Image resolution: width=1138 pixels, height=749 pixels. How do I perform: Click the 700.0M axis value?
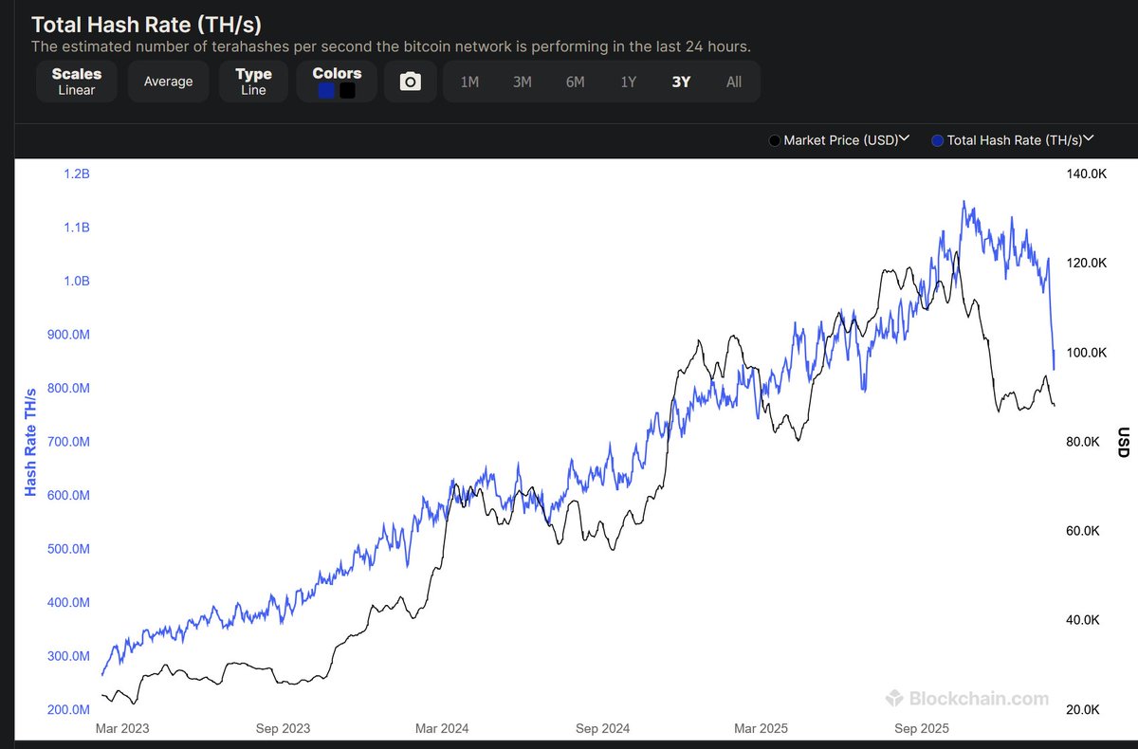68,442
